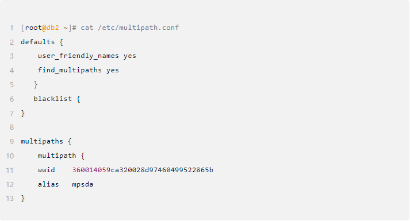The width and height of the screenshot is (410, 221).
Task: Select the /etc/multipath.conf file path
Action: click(x=139, y=28)
